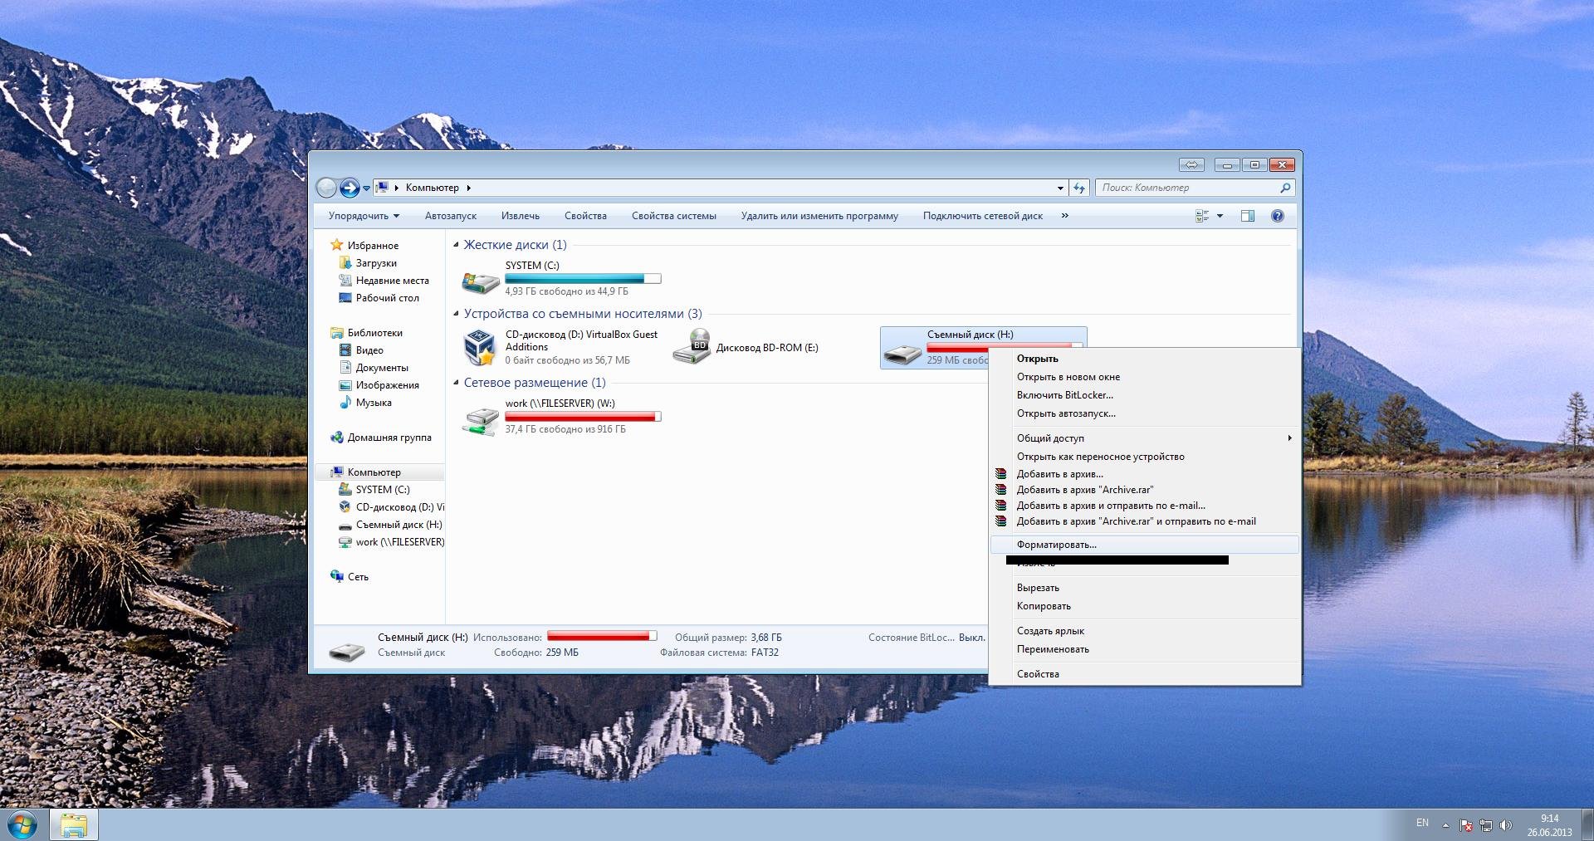The image size is (1594, 841).
Task: Click Извлечь on the toolbar
Action: (521, 216)
